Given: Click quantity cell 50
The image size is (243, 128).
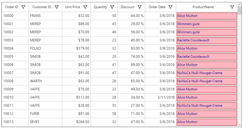Looking at the screenshot, I should pos(104,16).
